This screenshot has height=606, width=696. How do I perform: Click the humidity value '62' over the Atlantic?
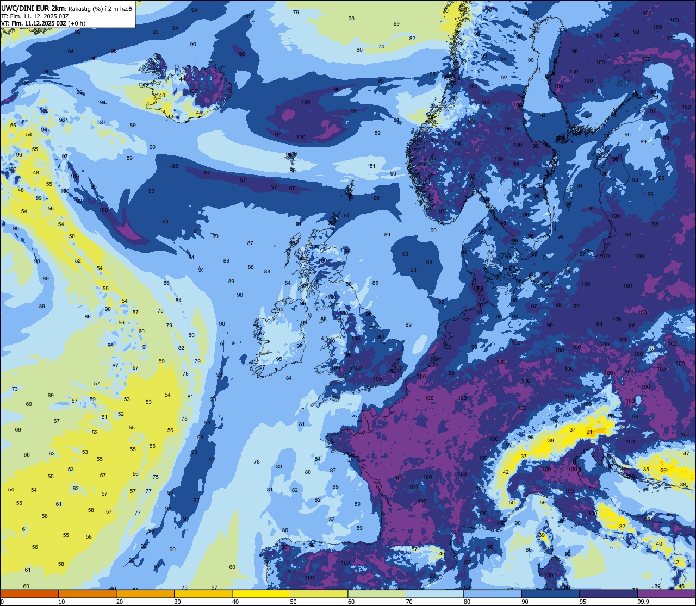[x=76, y=489]
